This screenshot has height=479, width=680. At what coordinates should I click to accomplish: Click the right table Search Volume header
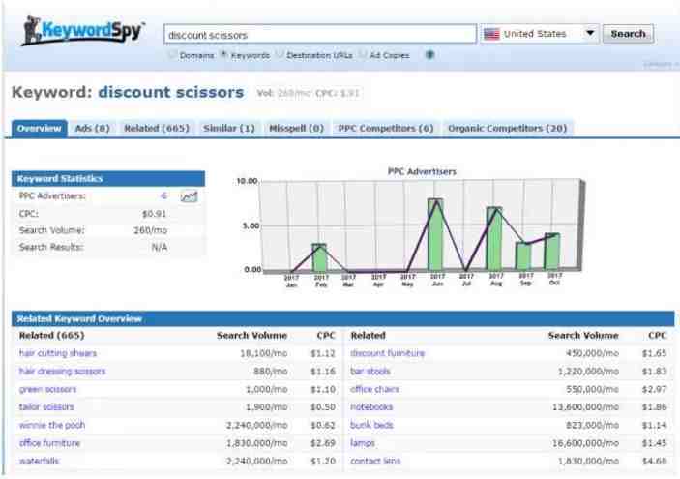point(583,336)
